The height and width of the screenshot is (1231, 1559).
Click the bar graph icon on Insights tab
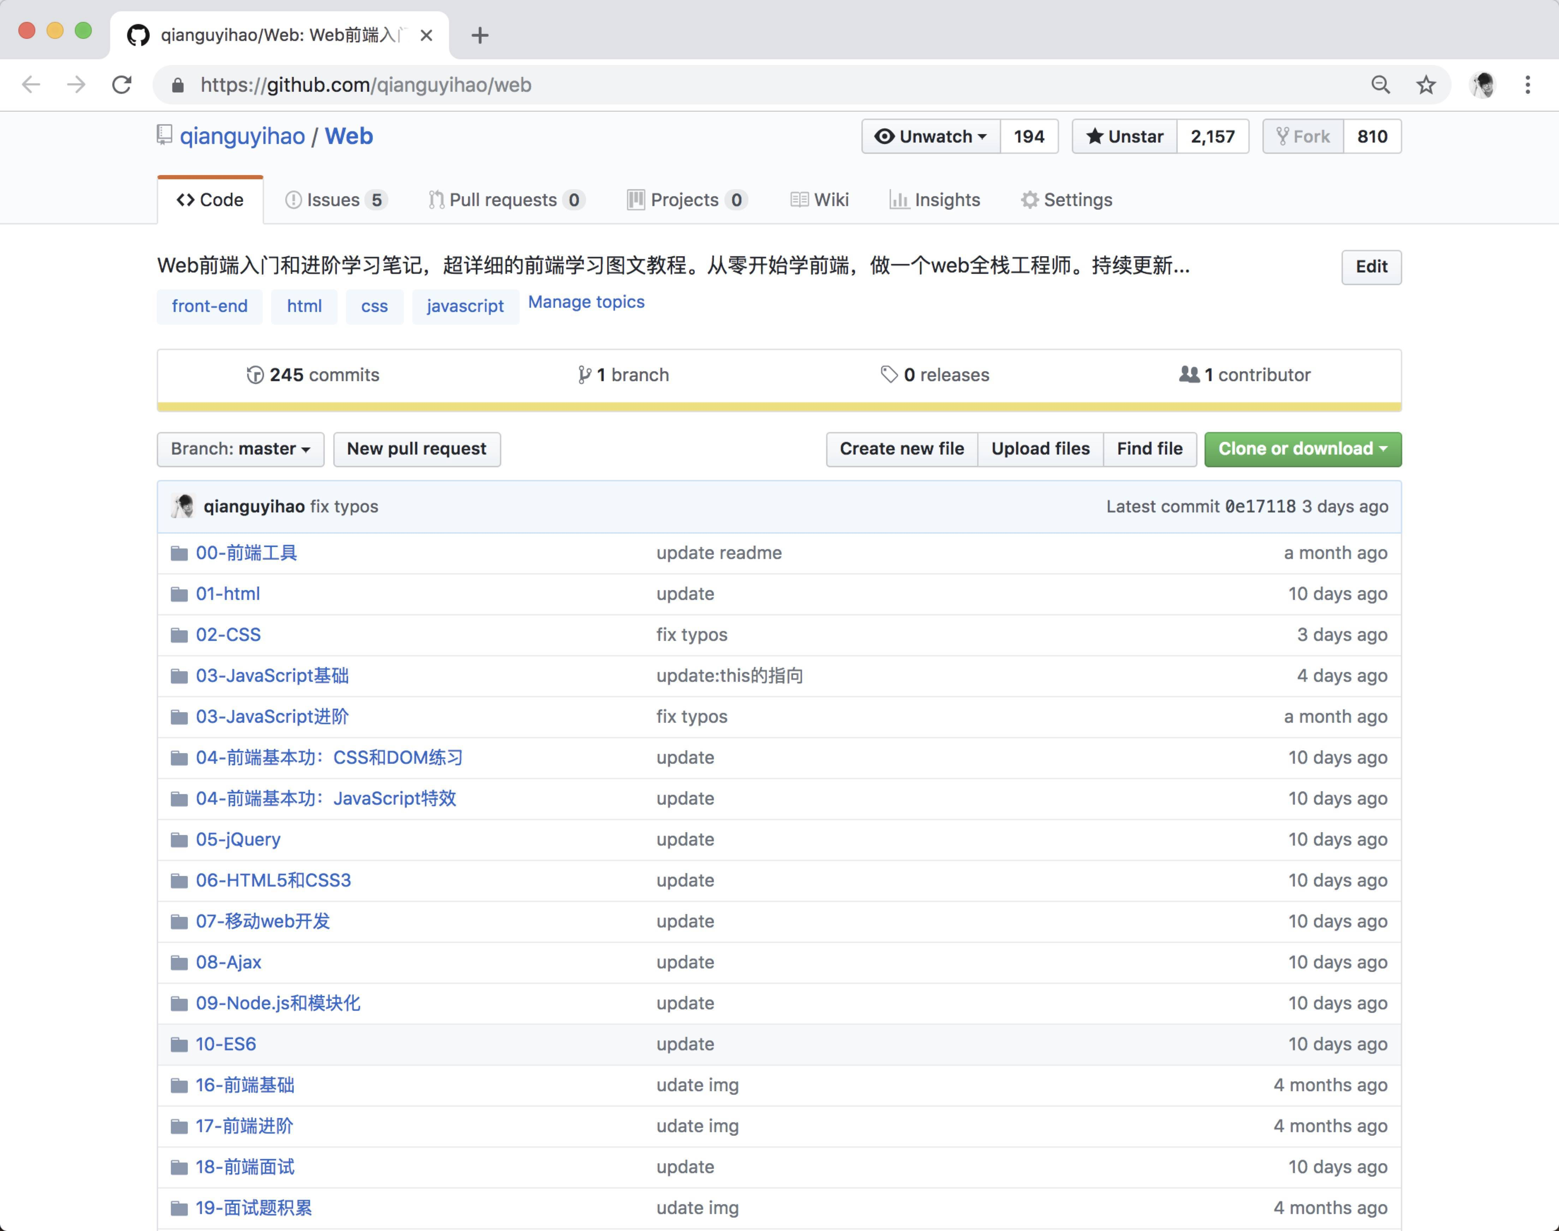[x=899, y=200]
